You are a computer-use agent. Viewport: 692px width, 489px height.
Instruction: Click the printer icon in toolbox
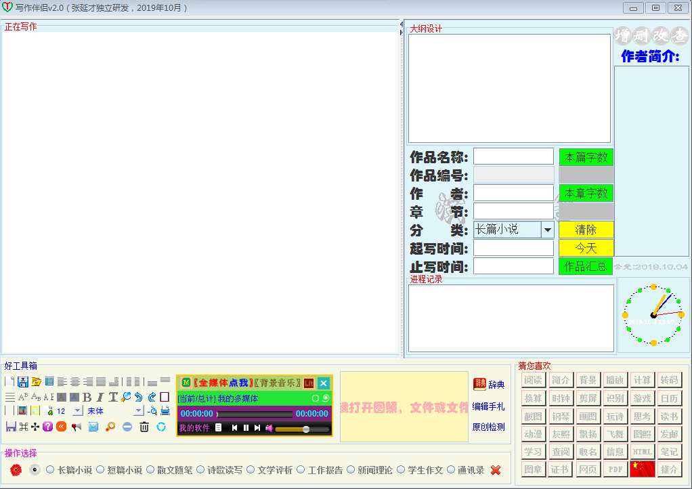(165, 411)
